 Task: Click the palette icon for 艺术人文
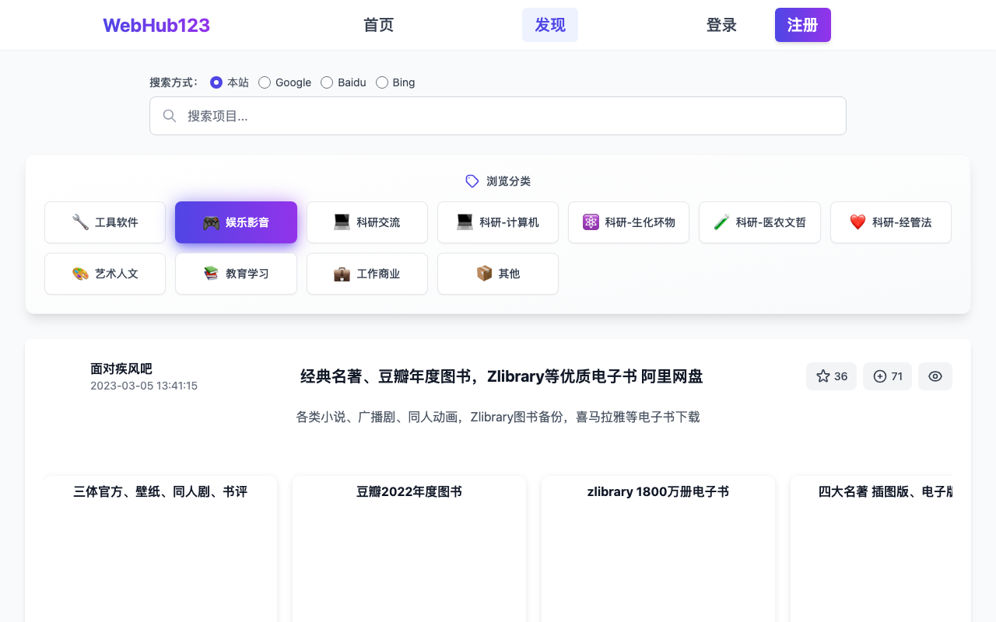tap(80, 274)
